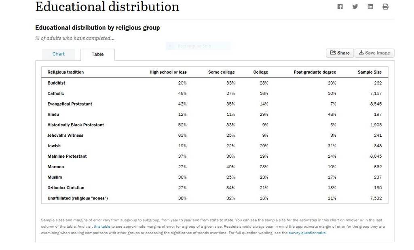This screenshot has width=414, height=250.
Task: Click the Religious tradition column header
Action: point(65,72)
